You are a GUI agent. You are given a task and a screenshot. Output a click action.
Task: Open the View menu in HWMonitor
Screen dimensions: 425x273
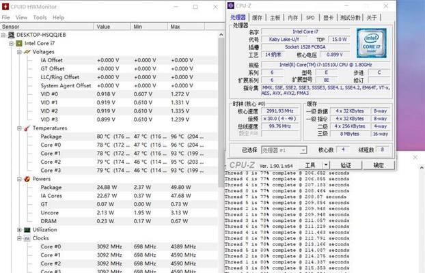(x=21, y=18)
